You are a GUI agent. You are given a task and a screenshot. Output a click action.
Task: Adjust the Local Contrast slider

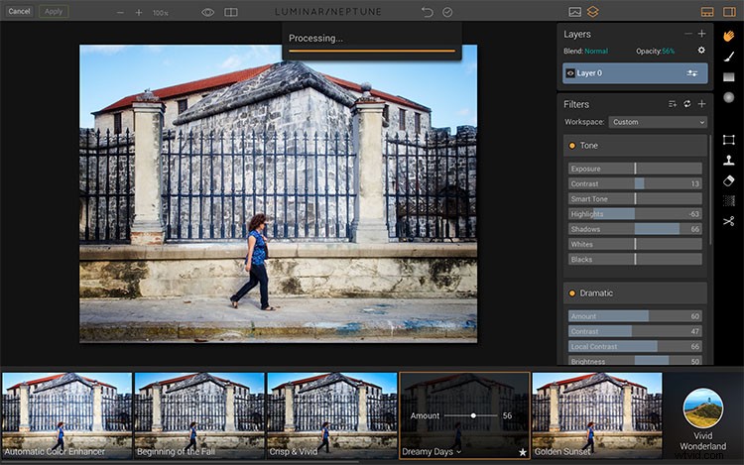635,346
